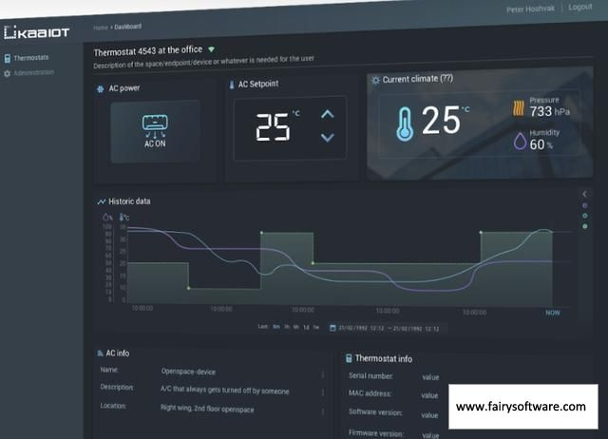The image size is (608, 439).
Task: Toggle the teal series legend dot
Action: [585, 216]
